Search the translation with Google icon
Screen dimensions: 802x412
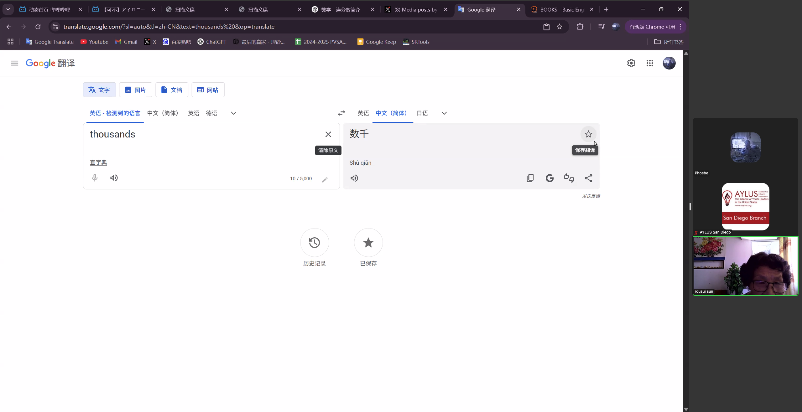[549, 178]
